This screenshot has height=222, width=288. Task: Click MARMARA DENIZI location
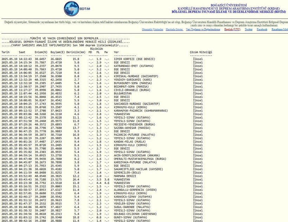click(x=125, y=176)
